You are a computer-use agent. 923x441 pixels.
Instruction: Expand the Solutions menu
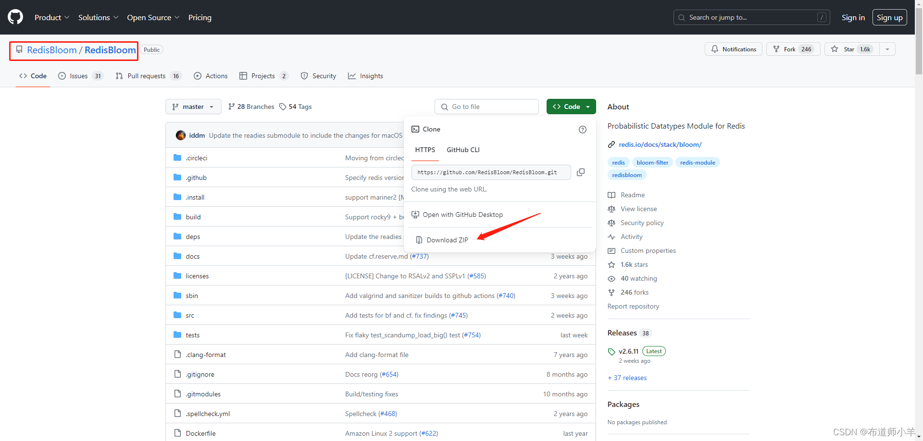(98, 17)
